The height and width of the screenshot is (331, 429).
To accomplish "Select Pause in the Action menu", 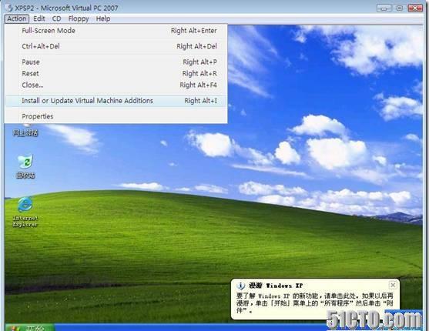I will [x=116, y=62].
